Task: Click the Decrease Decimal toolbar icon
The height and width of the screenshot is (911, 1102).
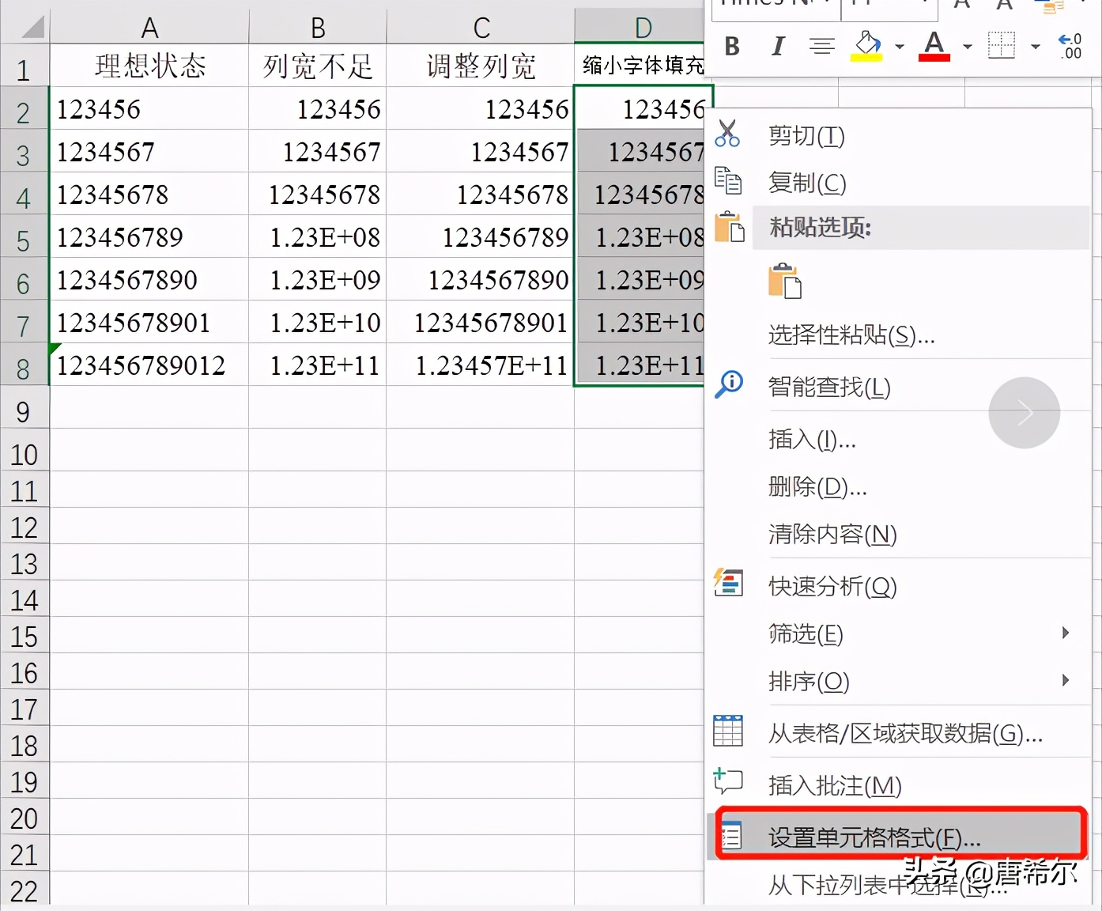Action: click(x=1069, y=46)
